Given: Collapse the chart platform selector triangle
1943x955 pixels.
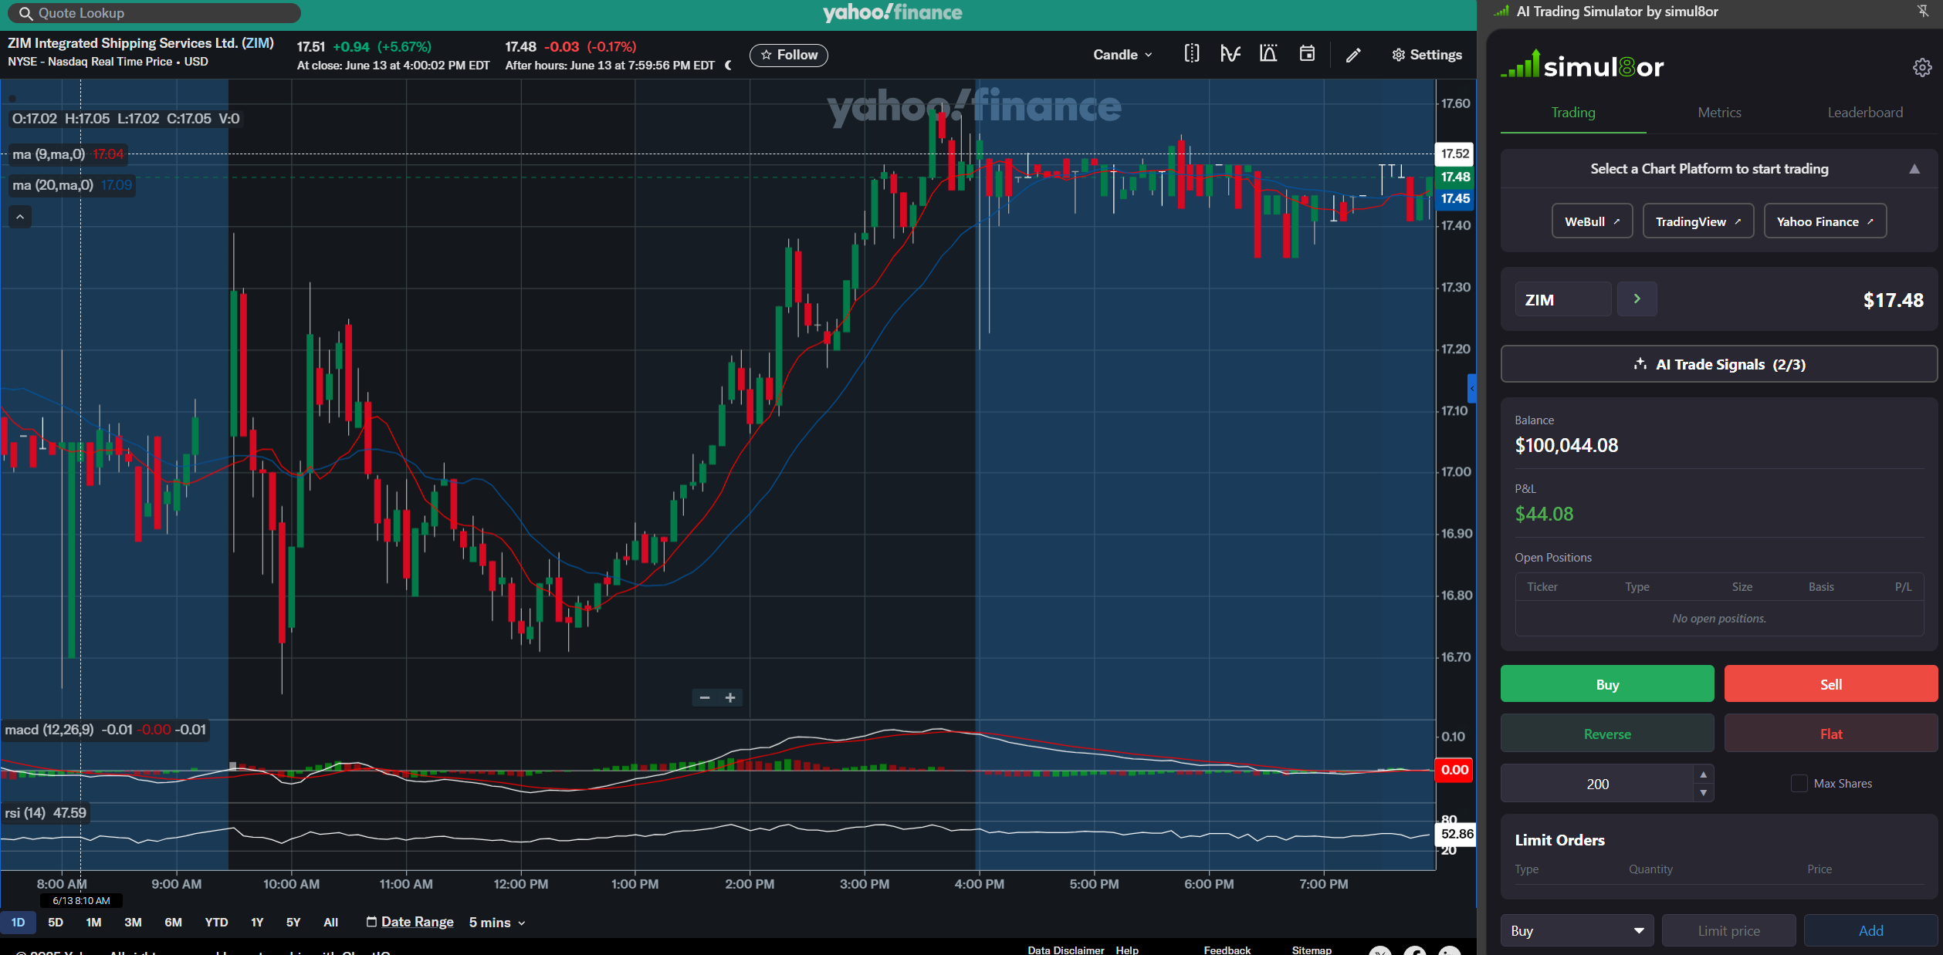Looking at the screenshot, I should 1914,169.
